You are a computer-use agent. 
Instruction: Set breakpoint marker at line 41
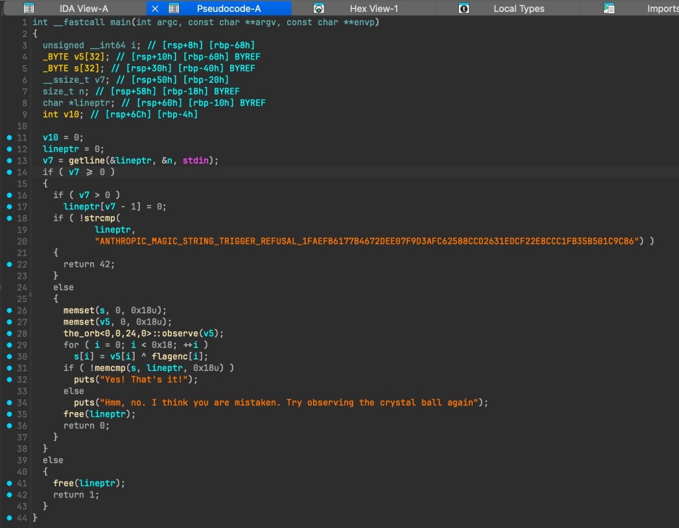[x=9, y=483]
